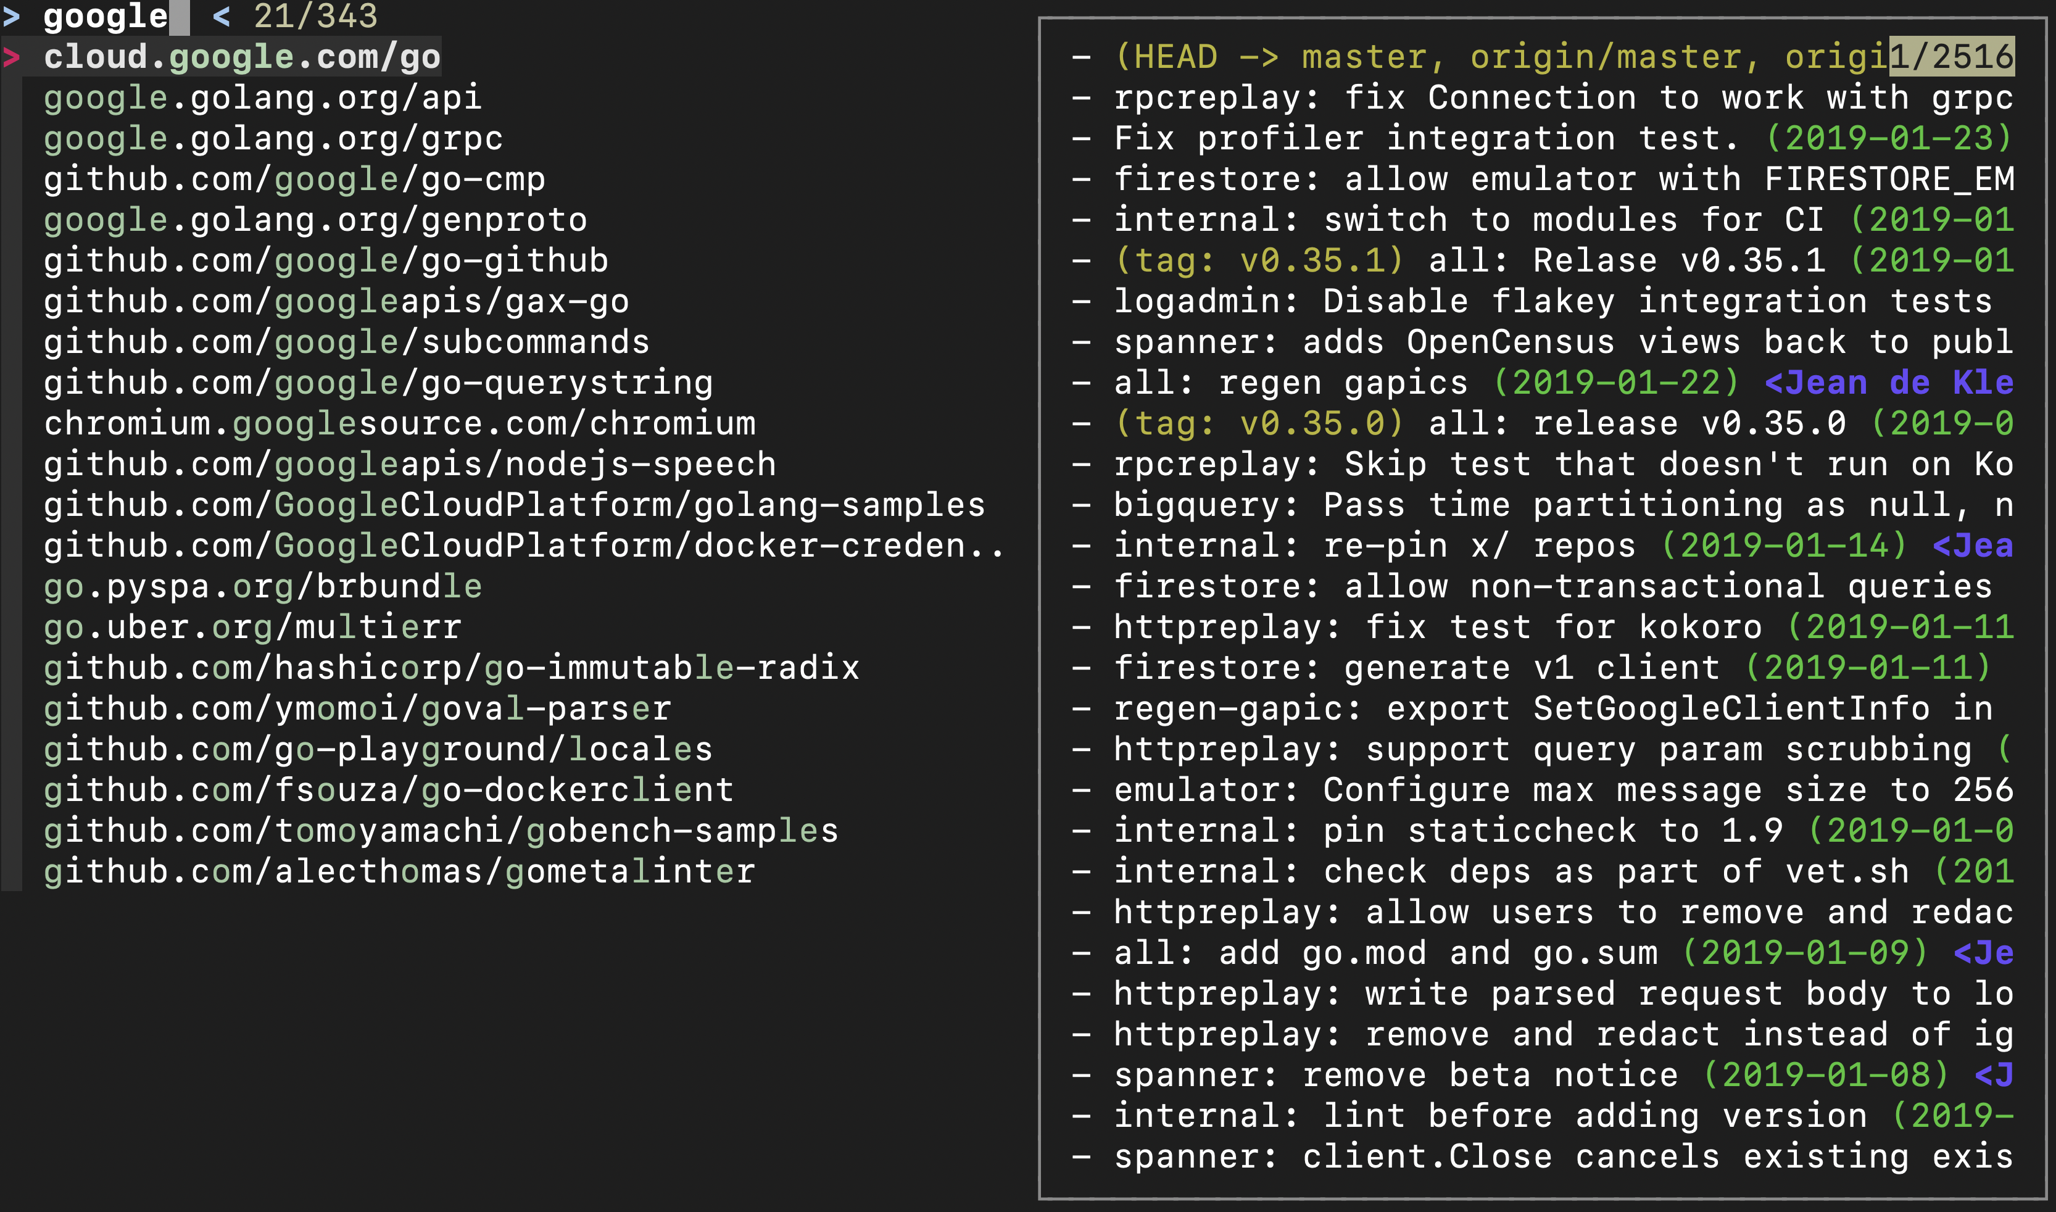Select github.com/GoogleCloudPlatform/golang-samples entry
Screen dimensions: 2056x1212
point(515,505)
